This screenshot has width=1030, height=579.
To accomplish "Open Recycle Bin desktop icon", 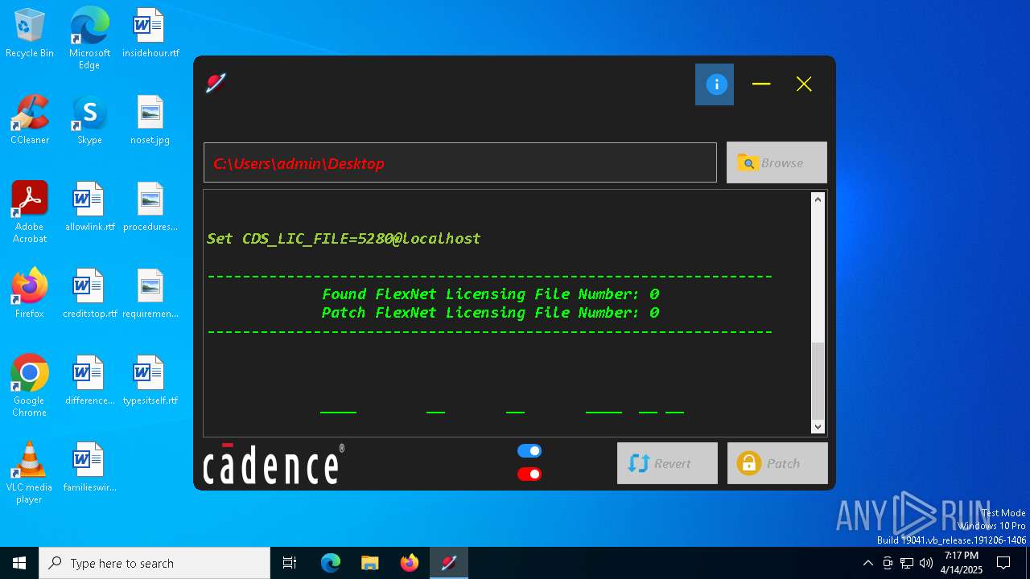I will pos(30,34).
